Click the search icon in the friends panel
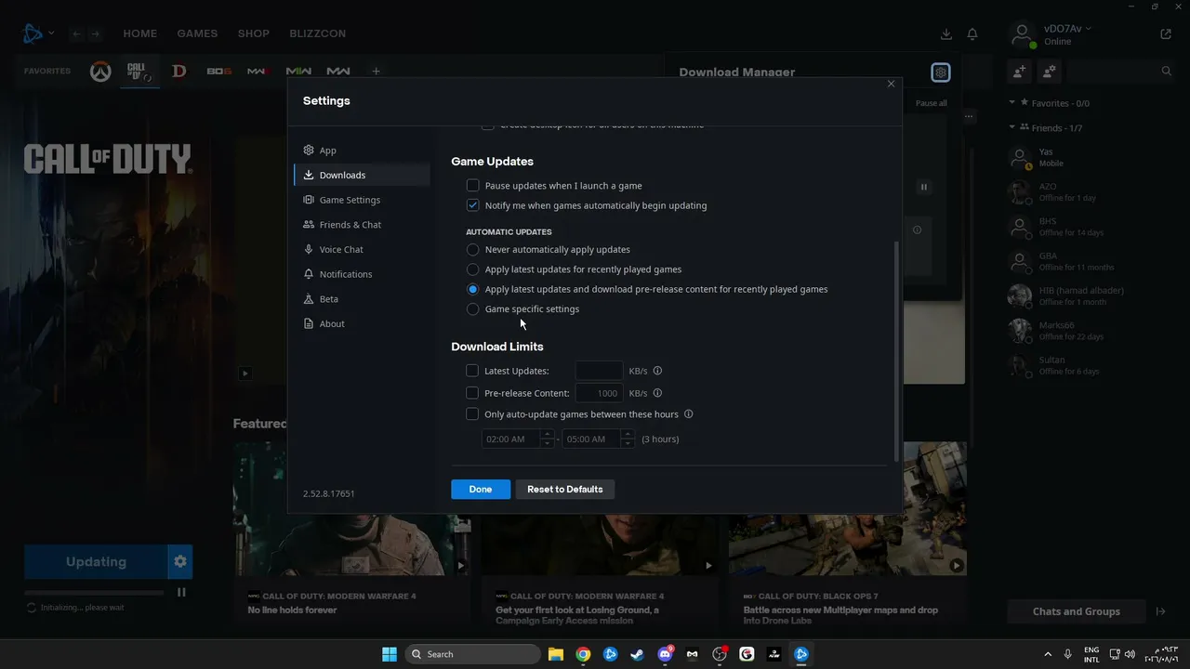This screenshot has height=669, width=1190. pos(1167,71)
